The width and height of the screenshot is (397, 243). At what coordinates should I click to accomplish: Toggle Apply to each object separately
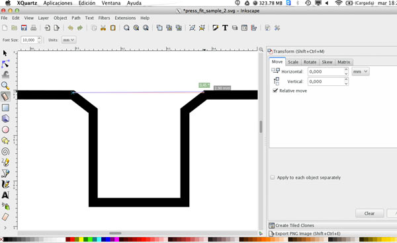click(273, 178)
